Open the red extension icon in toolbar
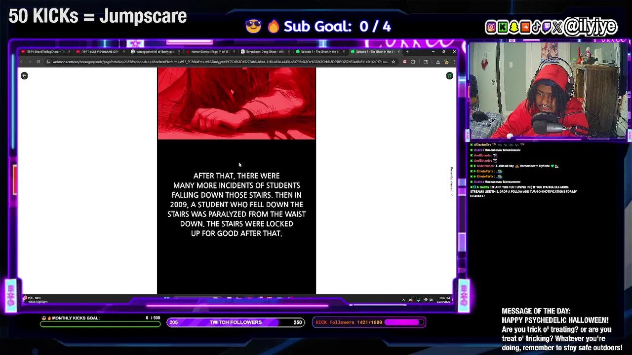This screenshot has width=632, height=355. 405,62
